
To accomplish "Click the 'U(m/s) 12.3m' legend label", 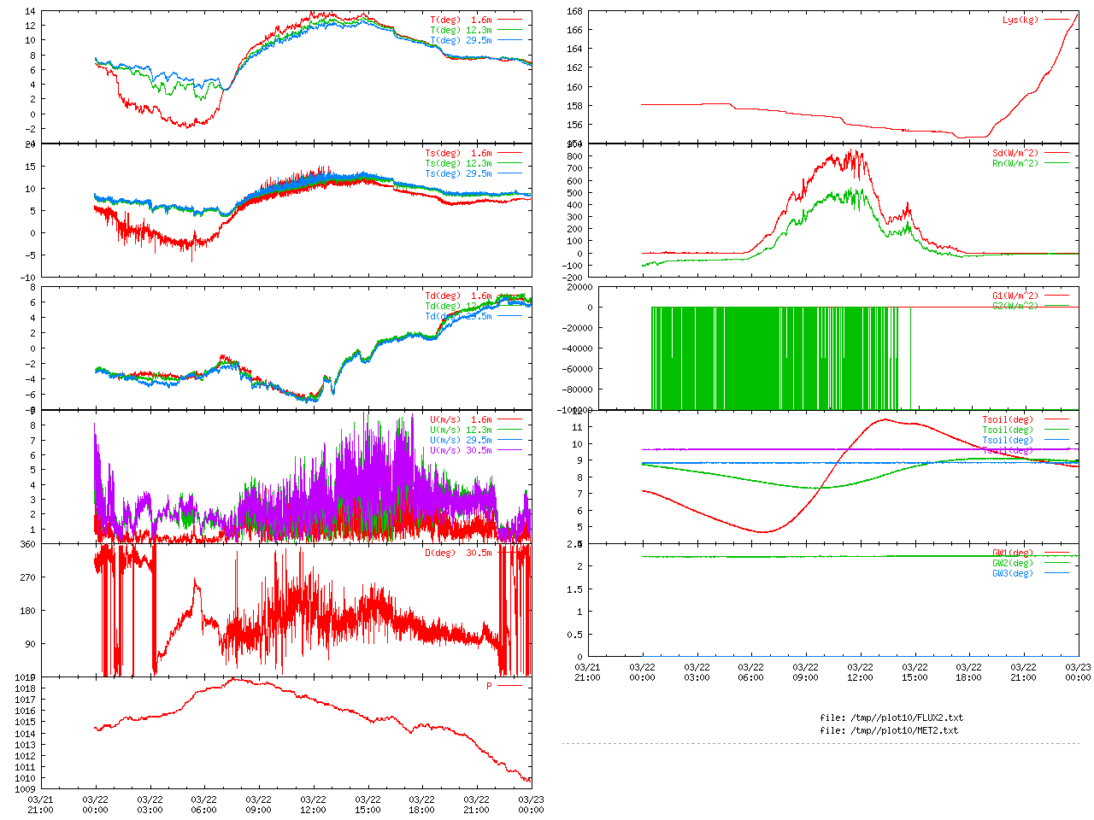I will tap(461, 430).
